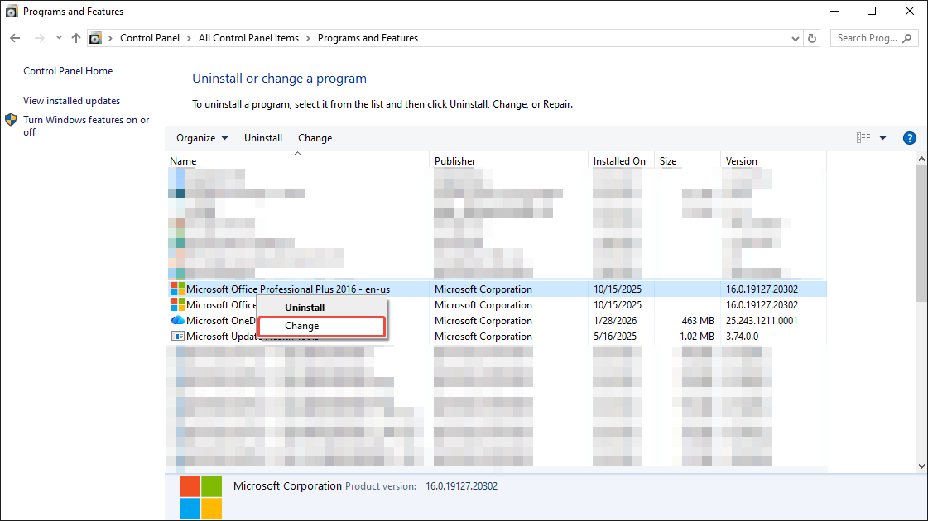This screenshot has height=521, width=928.
Task: Navigate up one folder level
Action: coord(75,37)
